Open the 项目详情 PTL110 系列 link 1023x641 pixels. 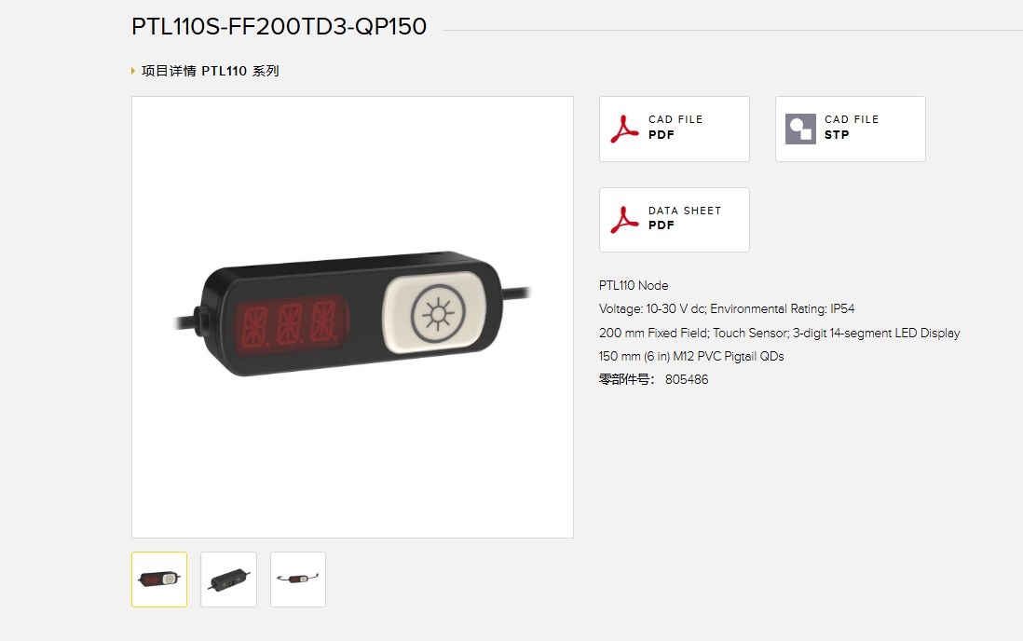[210, 71]
